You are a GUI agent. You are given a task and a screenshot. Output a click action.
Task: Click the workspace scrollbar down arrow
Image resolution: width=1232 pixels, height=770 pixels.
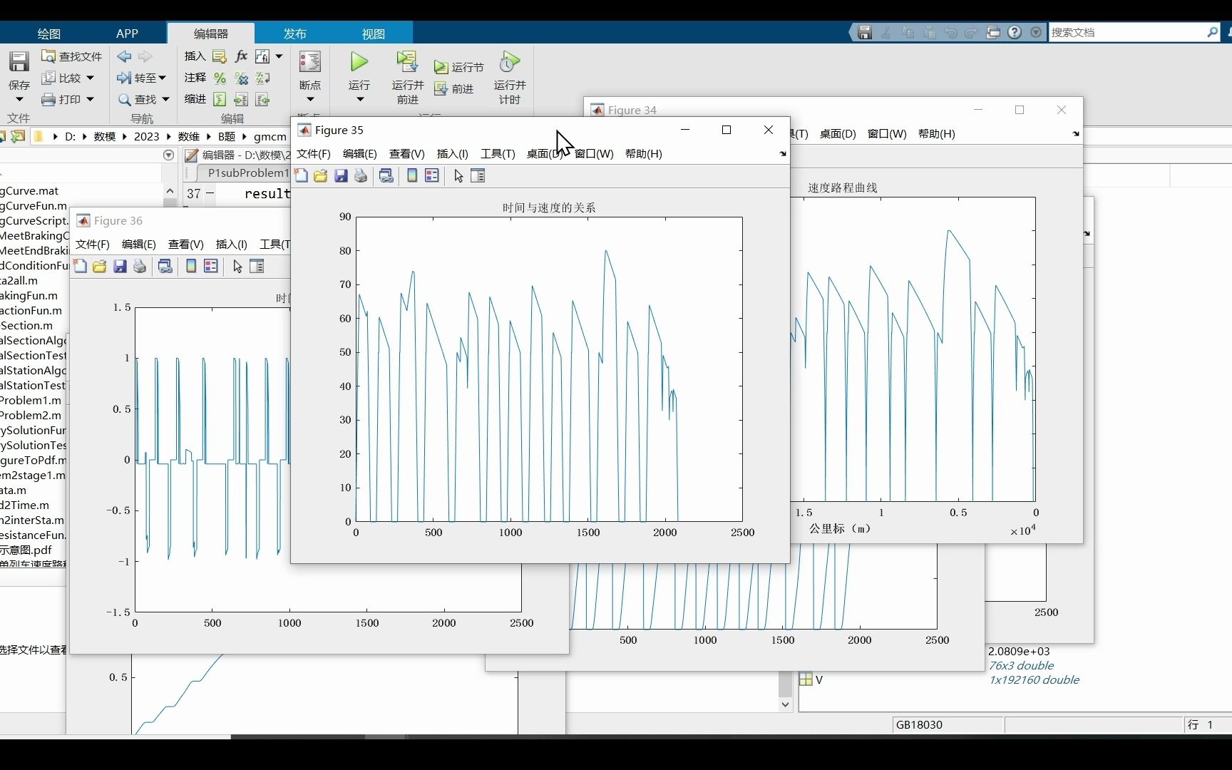(x=785, y=704)
